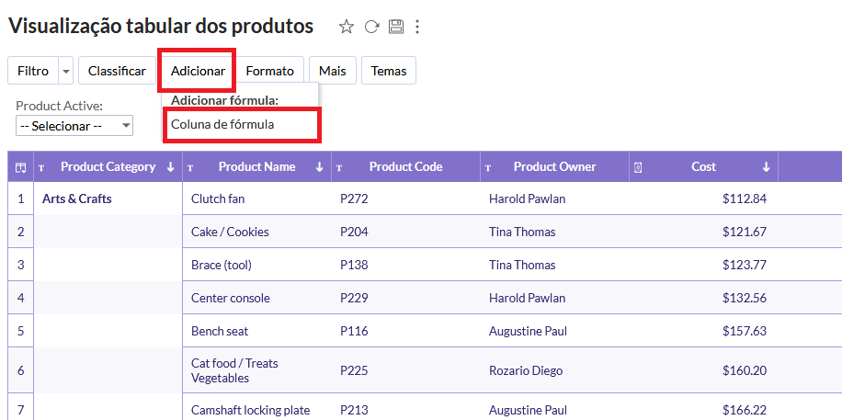Screen dimensions: 842x420
Task: Click text type icon of Product Code column
Action: tap(339, 167)
